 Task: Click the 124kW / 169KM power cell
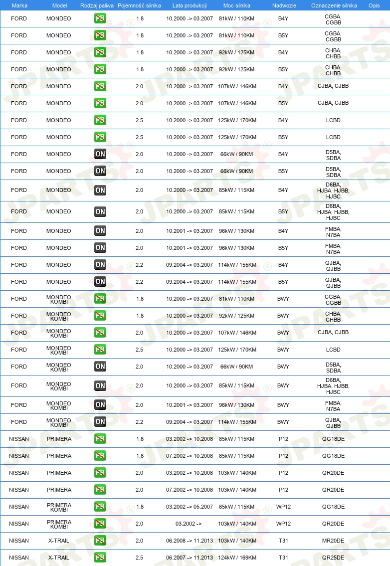click(237, 558)
